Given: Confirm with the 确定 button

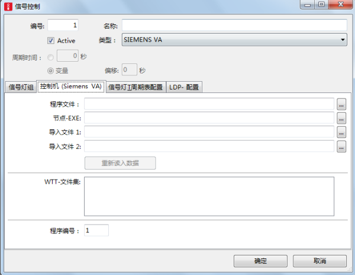Looking at the screenshot, I should [260, 261].
